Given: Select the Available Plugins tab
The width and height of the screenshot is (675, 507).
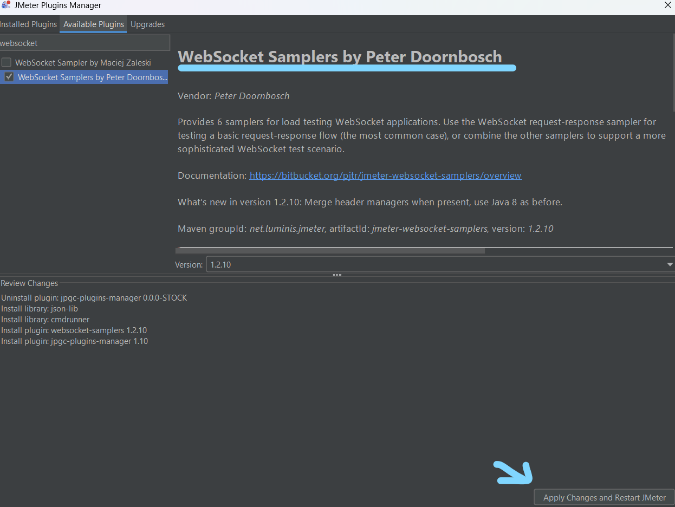Looking at the screenshot, I should (94, 24).
